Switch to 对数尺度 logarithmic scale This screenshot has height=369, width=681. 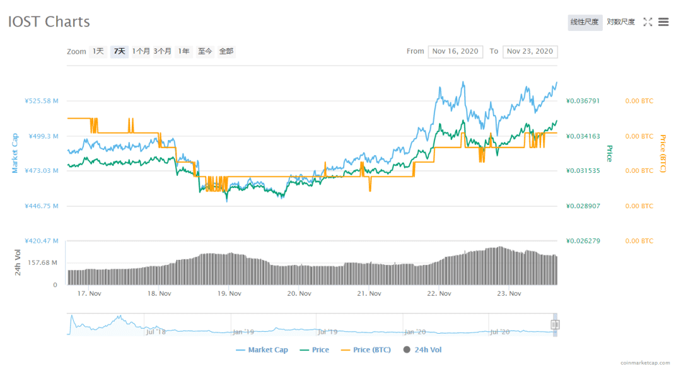[620, 21]
